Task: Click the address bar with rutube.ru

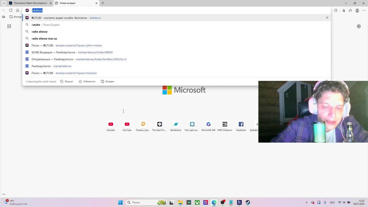Action: coord(177,10)
